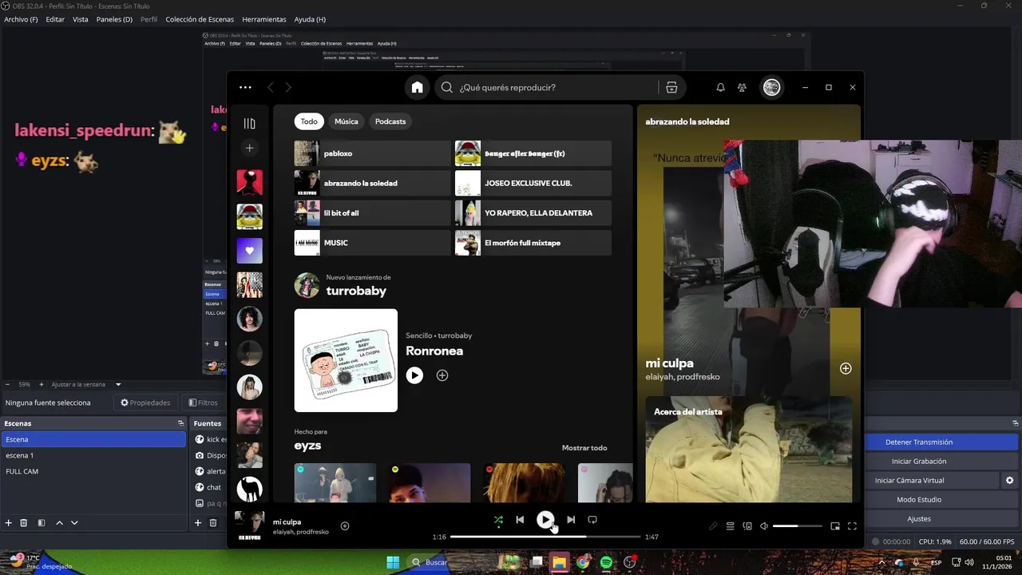This screenshot has height=575, width=1022.
Task: Open JOSEO EXCLUSIVE CLUB. playlist tile
Action: (x=533, y=183)
